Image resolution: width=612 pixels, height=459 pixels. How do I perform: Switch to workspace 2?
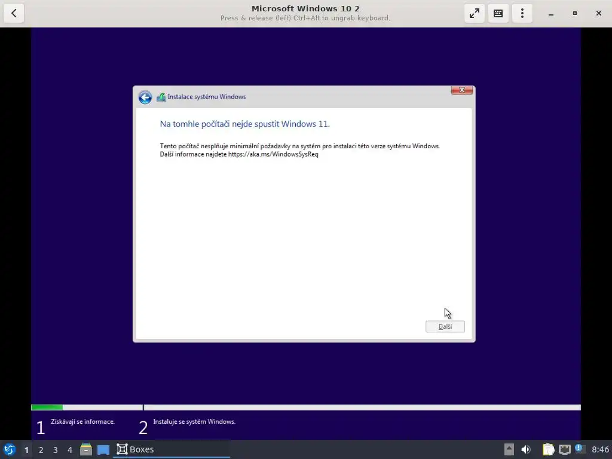tap(41, 450)
